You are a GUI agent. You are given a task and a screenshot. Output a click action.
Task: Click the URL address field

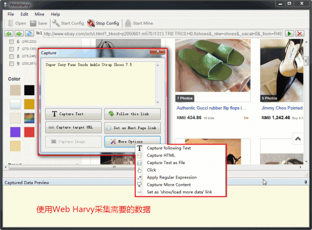(163, 34)
